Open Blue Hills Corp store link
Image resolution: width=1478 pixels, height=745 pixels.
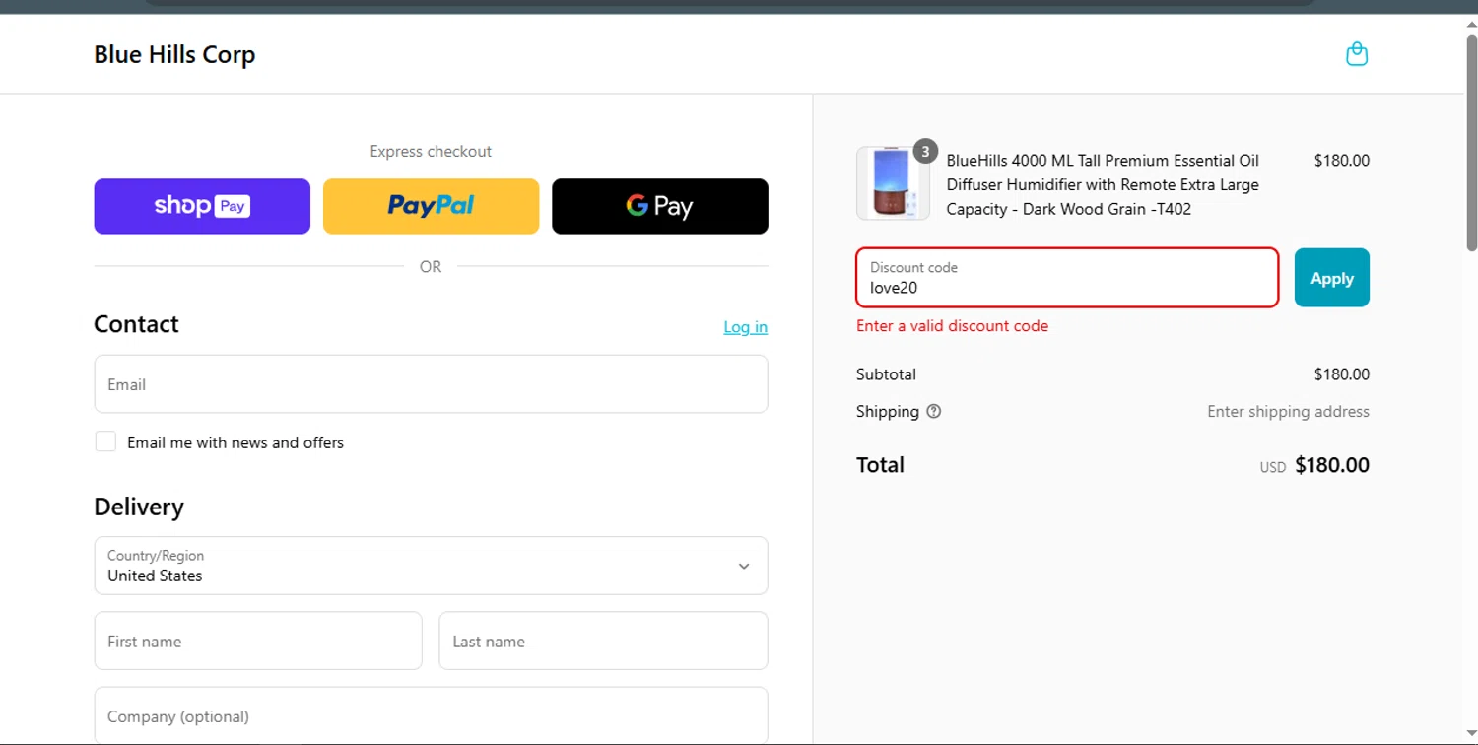click(174, 54)
